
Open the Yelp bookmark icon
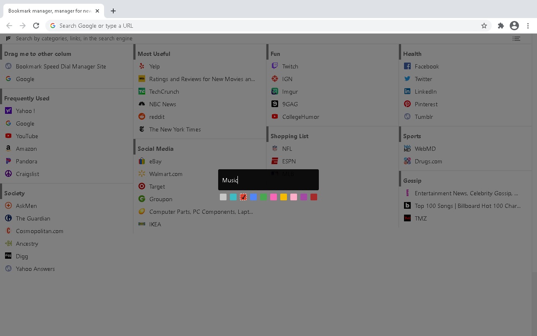point(142,66)
